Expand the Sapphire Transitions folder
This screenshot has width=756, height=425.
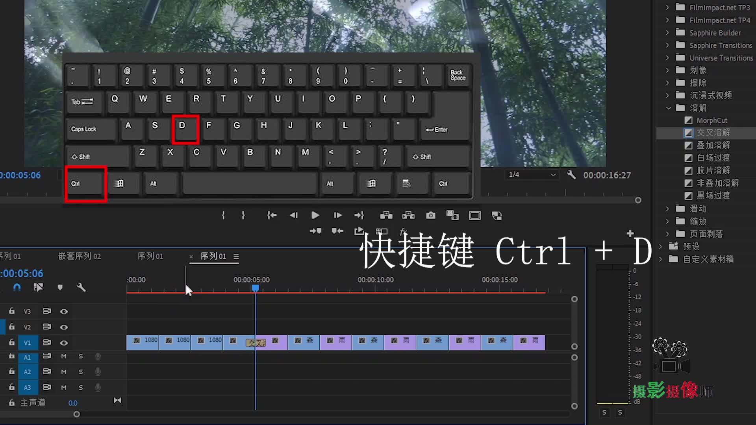click(667, 45)
